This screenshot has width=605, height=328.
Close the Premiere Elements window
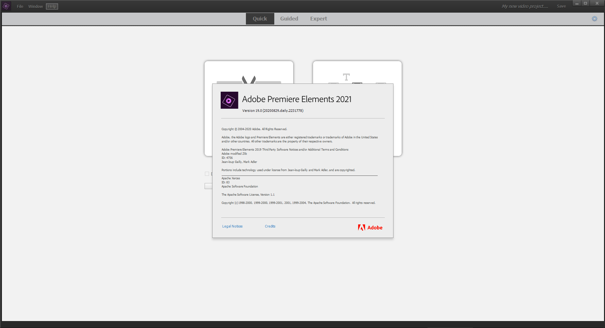597,3
